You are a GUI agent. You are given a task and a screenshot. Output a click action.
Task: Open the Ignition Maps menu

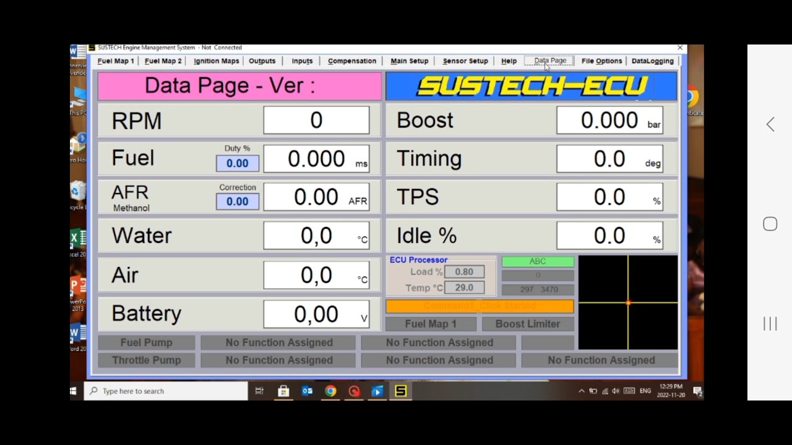coord(216,61)
